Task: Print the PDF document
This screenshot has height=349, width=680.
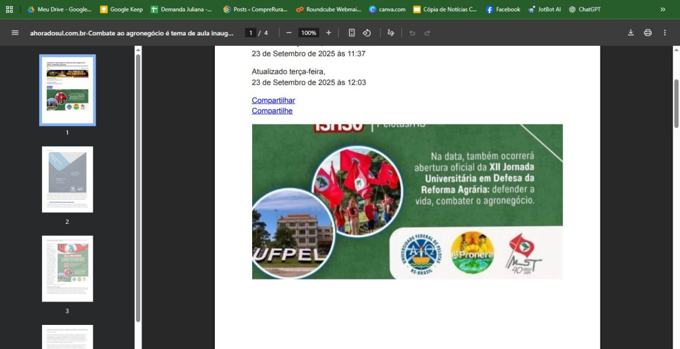Action: coord(648,32)
